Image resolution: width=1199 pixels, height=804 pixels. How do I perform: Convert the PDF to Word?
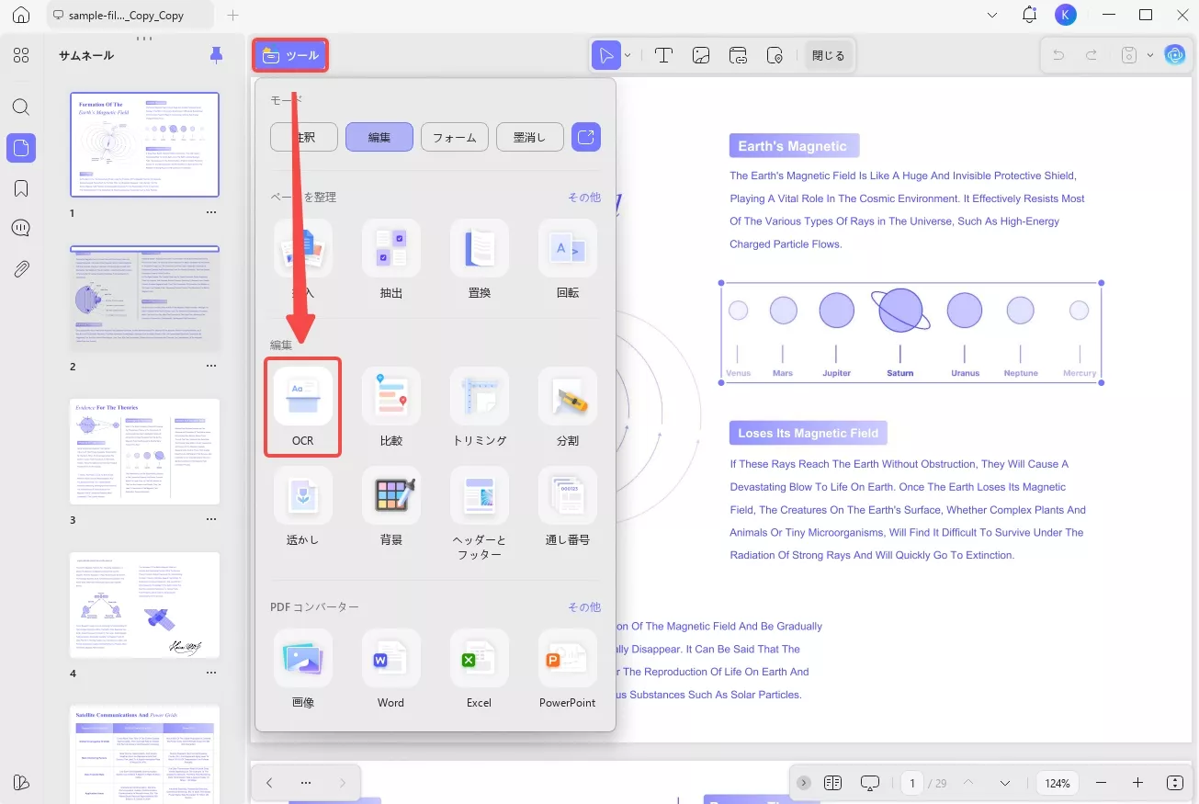click(x=390, y=669)
